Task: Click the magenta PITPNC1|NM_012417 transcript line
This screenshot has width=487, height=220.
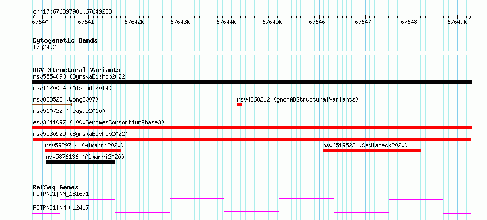Action: pos(252,212)
